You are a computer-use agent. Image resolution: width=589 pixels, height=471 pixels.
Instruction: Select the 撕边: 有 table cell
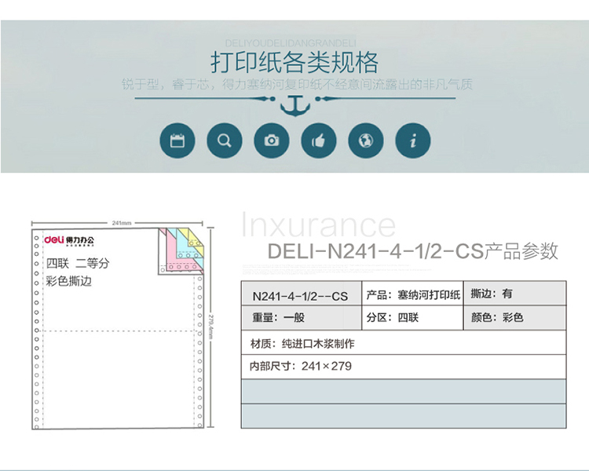(514, 294)
